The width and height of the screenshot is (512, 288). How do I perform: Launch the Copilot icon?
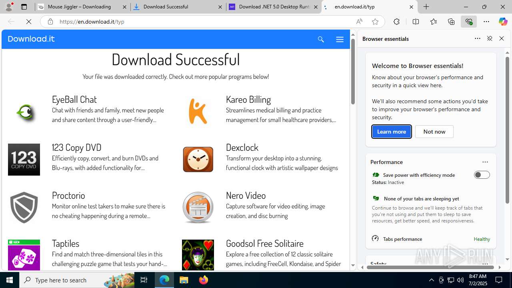tap(503, 22)
